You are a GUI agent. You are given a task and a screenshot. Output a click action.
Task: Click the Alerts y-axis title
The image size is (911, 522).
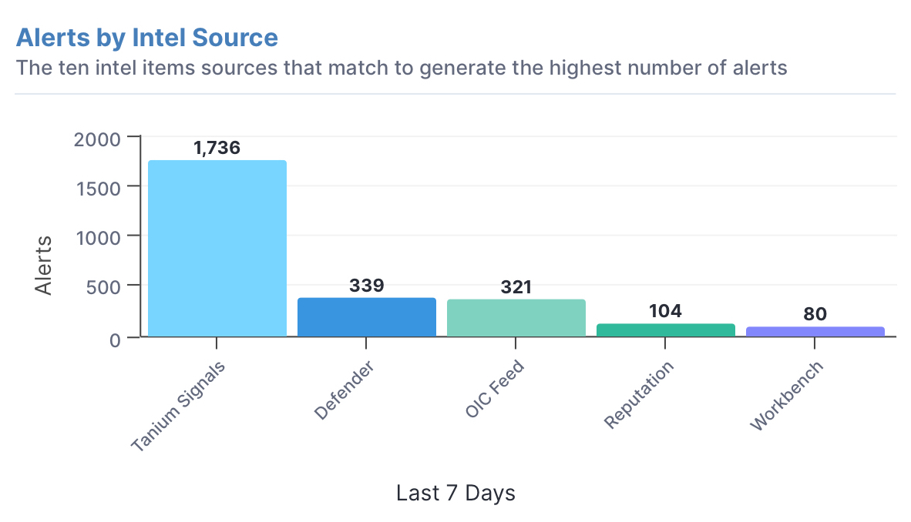(x=44, y=266)
